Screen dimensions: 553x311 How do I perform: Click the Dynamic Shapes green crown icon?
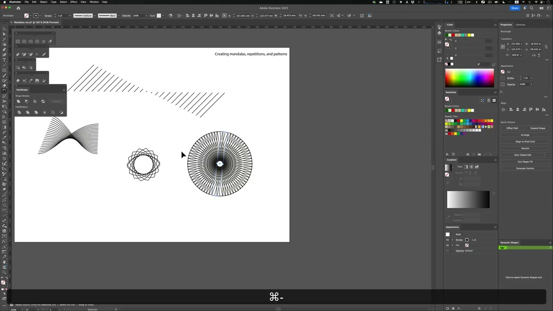click(x=502, y=248)
